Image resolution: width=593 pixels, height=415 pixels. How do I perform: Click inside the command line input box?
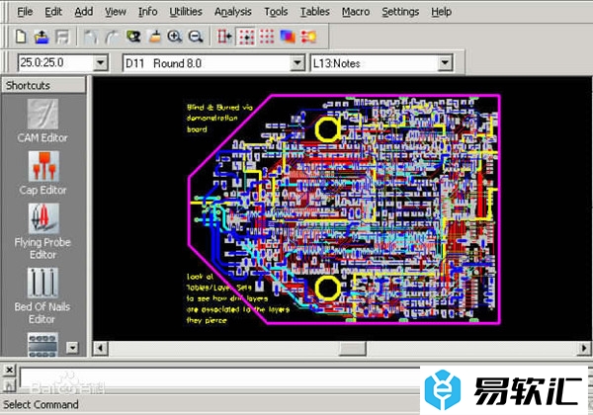[x=219, y=378]
